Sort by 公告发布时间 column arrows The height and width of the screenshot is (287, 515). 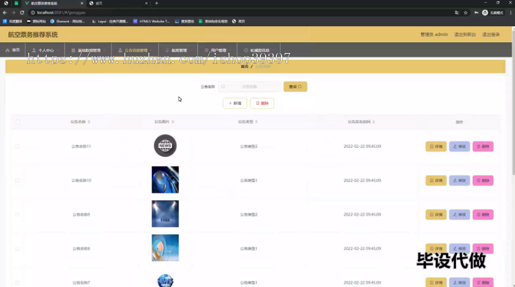point(374,122)
